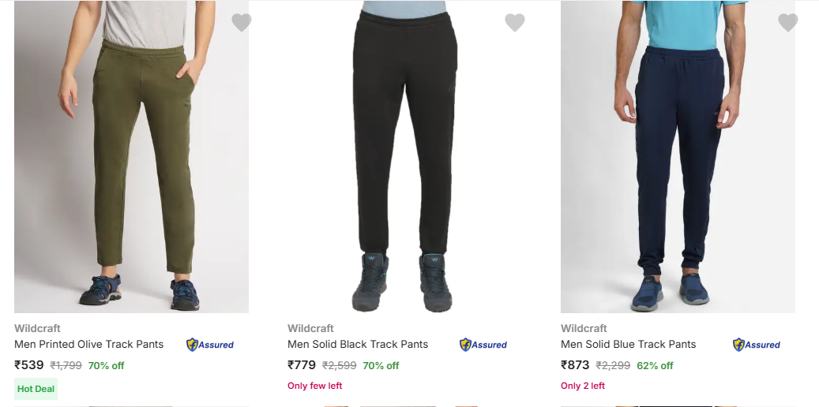This screenshot has height=407, width=819.
Task: Open Men Solid Blue Track Pants link
Action: pos(629,344)
